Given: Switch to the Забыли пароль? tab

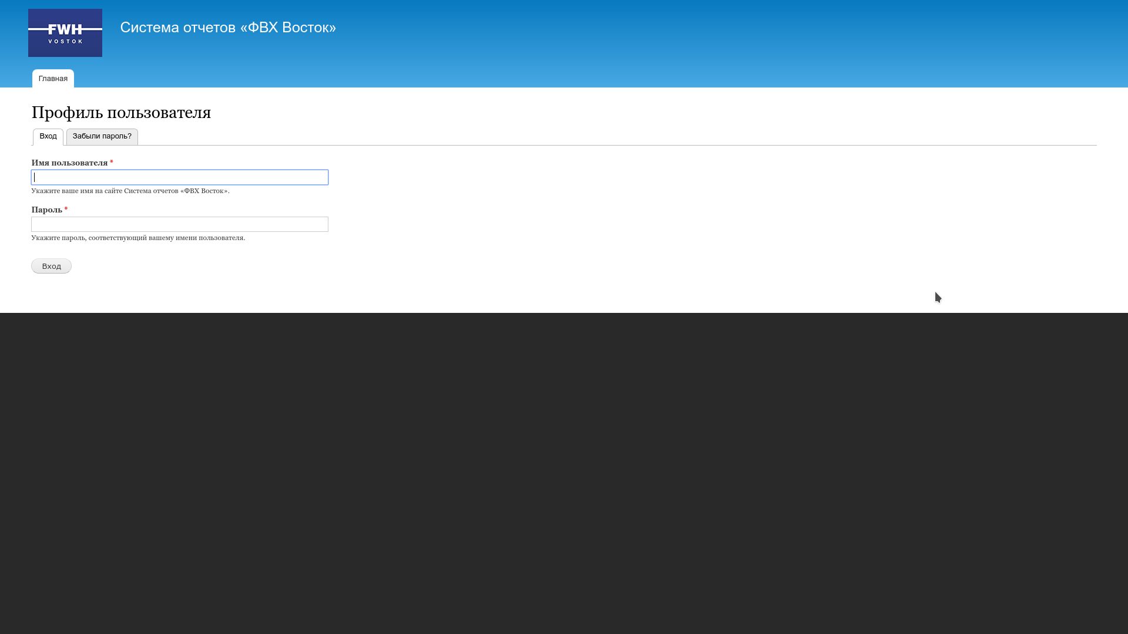Looking at the screenshot, I should (102, 136).
